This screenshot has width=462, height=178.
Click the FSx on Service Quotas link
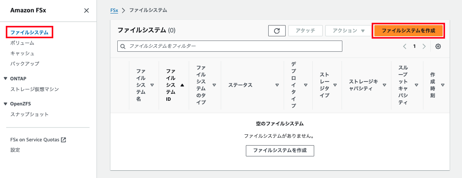coord(38,140)
